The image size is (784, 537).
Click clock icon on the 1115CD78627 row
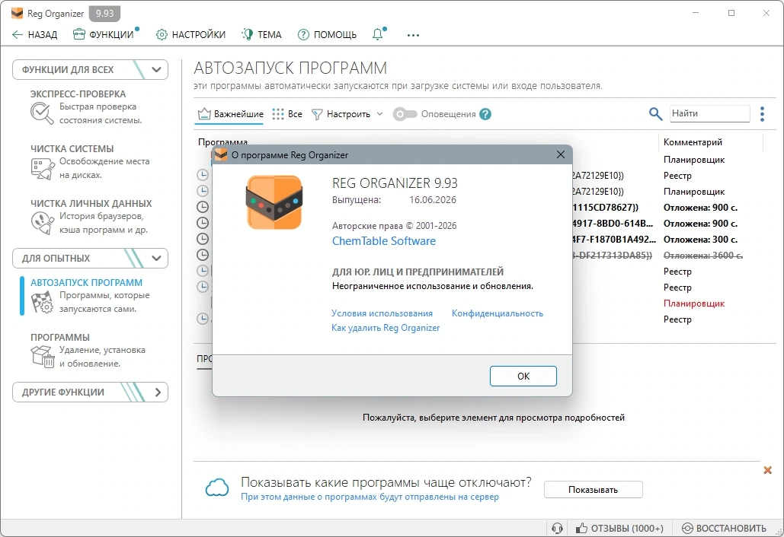(203, 207)
